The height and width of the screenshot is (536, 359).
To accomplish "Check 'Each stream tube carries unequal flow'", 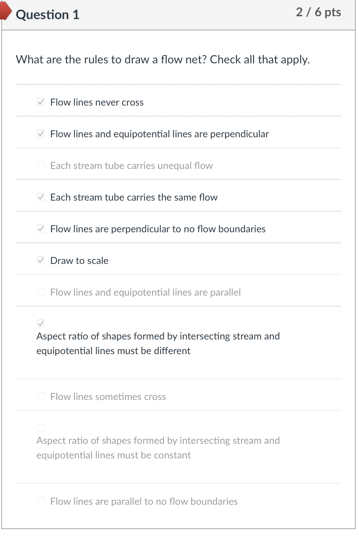I will pos(41,165).
